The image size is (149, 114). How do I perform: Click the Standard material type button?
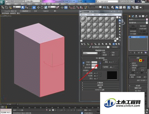click(x=115, y=47)
